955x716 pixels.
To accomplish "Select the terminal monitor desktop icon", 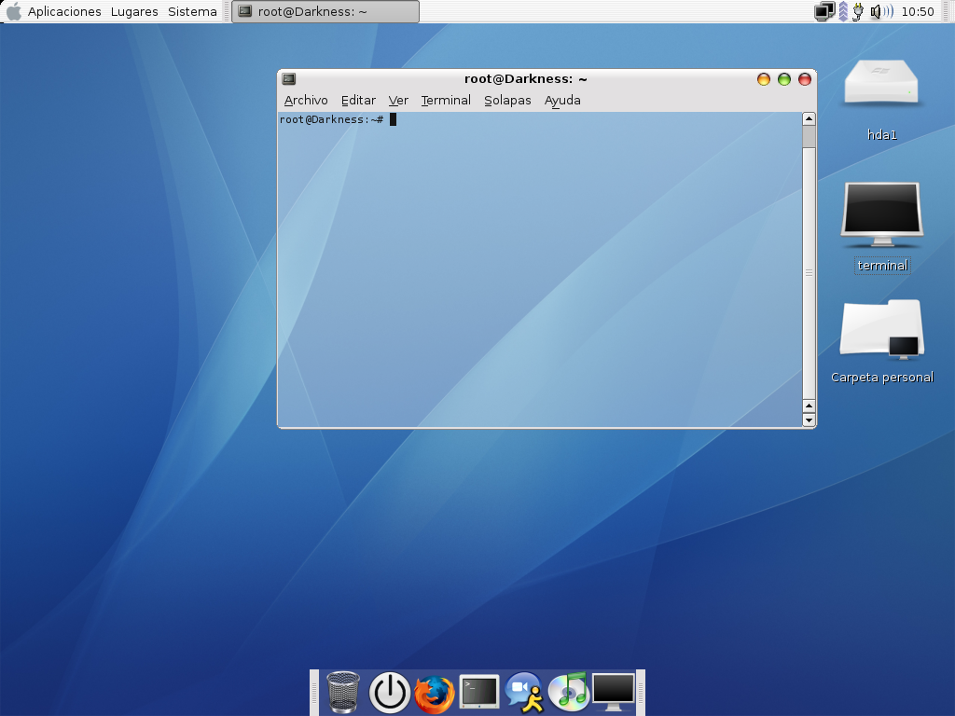I will 882,214.
